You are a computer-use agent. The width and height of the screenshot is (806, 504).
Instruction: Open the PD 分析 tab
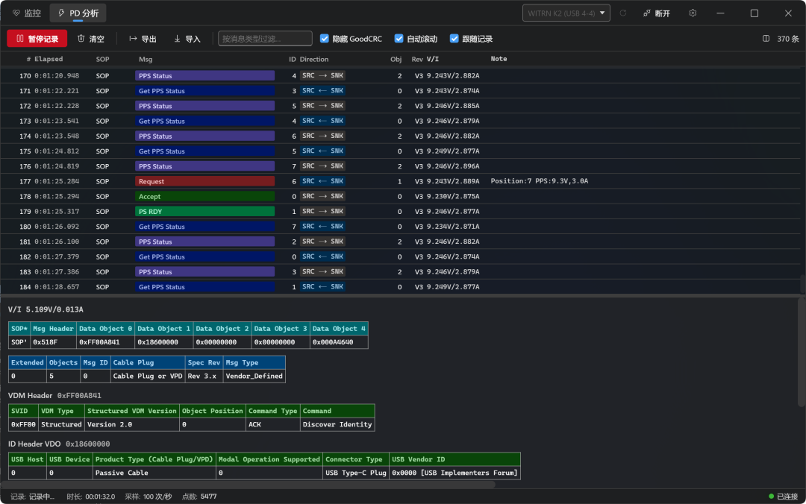[x=78, y=13]
